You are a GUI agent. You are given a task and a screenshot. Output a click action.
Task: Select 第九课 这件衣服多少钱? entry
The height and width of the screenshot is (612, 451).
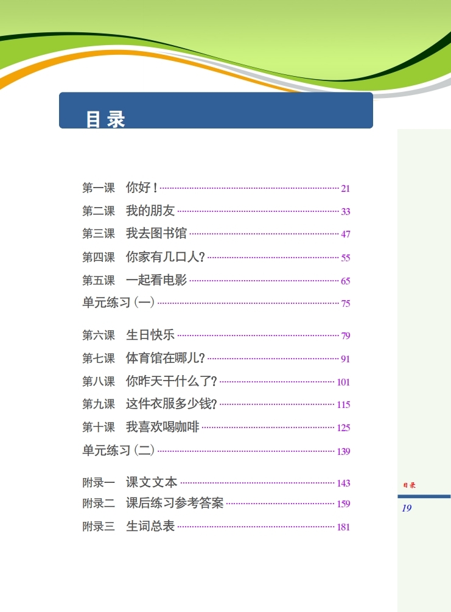(x=215, y=404)
